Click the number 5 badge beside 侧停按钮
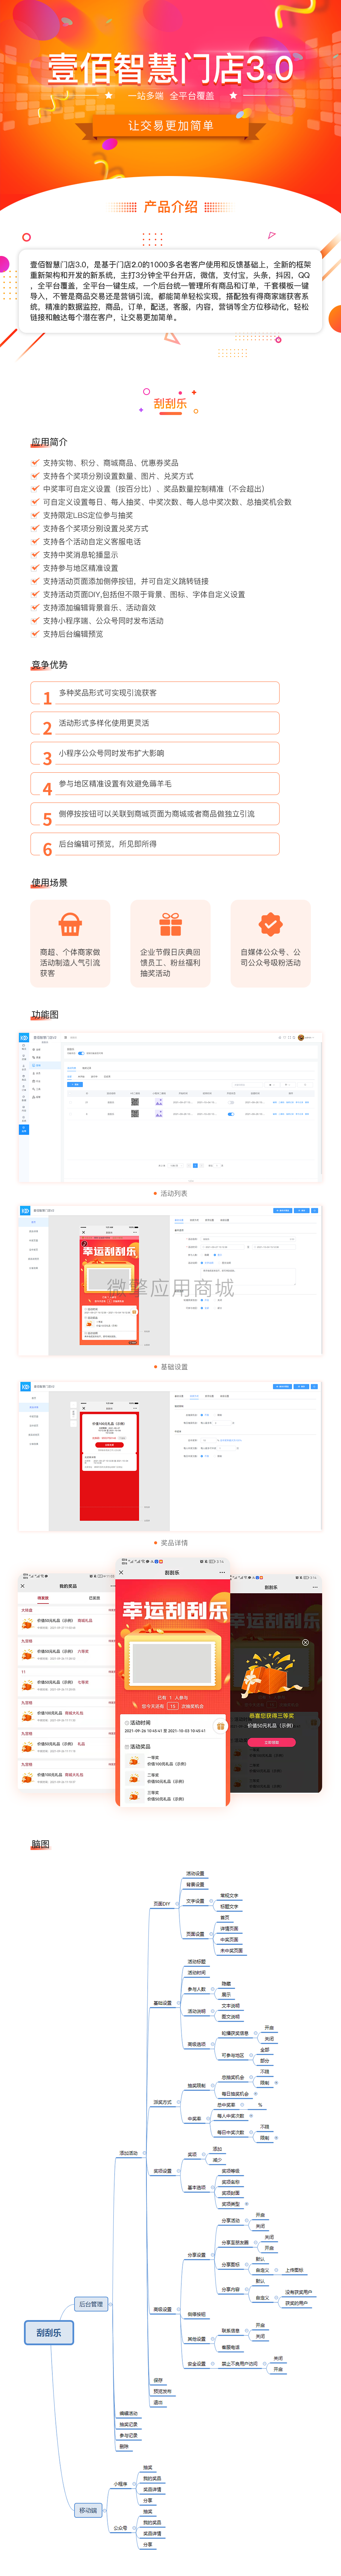This screenshot has width=341, height=2576. point(47,819)
